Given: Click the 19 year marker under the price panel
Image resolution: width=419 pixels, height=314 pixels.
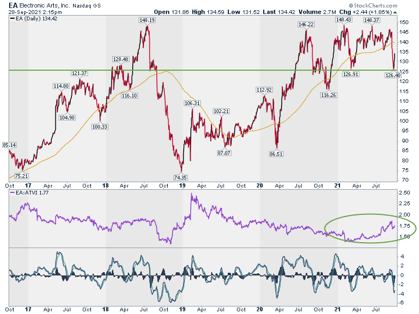Looking at the screenshot, I should tap(182, 185).
